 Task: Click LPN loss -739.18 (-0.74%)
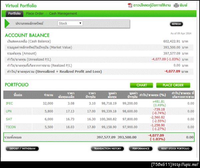point(159,111)
